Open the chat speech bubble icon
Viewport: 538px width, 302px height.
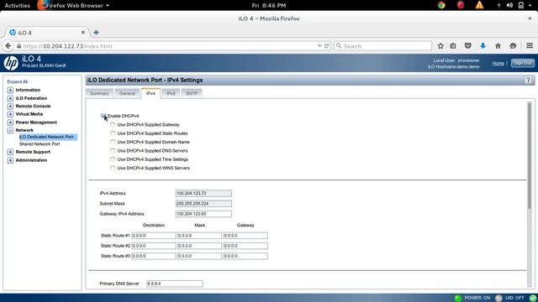pos(513,46)
